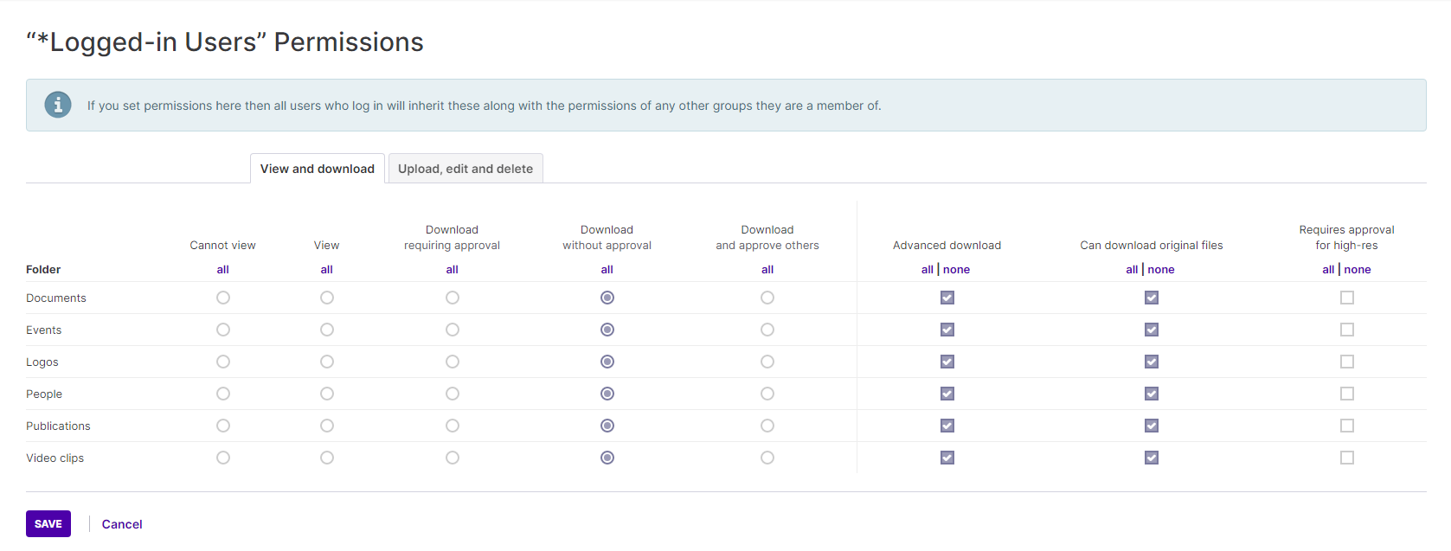The width and height of the screenshot is (1451, 551).
Task: Click the Video clips folder name
Action: pos(55,458)
